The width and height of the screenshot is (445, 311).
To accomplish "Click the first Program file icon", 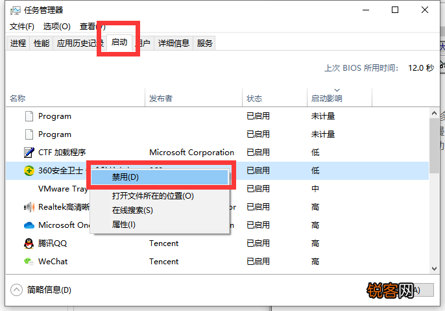I will (29, 116).
